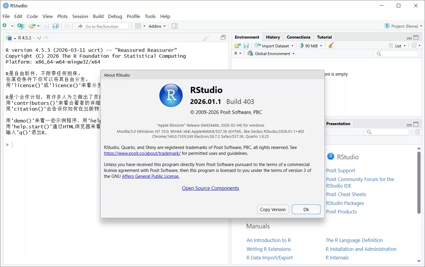This screenshot has width=425, height=267.
Task: Open the Plots menu
Action: tap(62, 16)
